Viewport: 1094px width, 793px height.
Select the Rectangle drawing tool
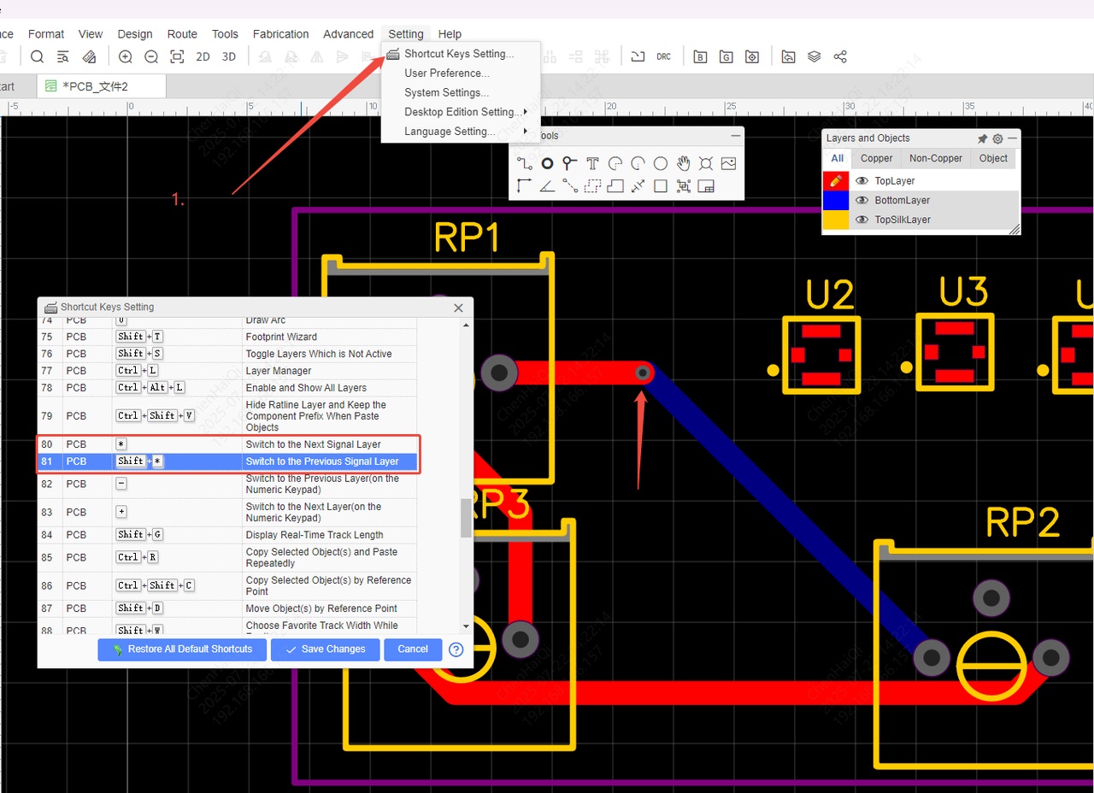(660, 185)
